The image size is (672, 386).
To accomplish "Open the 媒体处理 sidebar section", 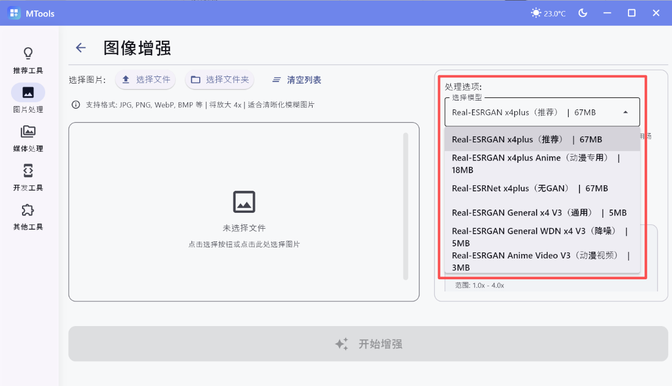I will pos(28,139).
